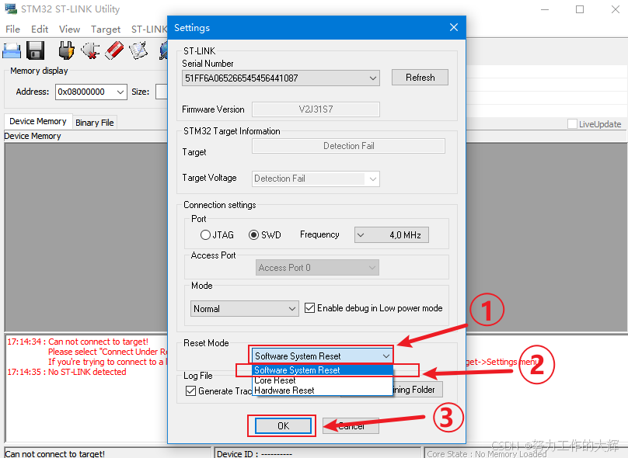Screen dimensions: 628x458
Task: Open the ST-LINK menu
Action: pos(149,29)
